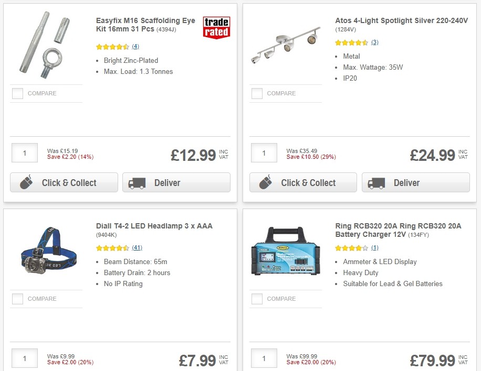Enable Compare for the Atos 4-Light Spotlight
This screenshot has height=371, width=481.
tap(257, 93)
